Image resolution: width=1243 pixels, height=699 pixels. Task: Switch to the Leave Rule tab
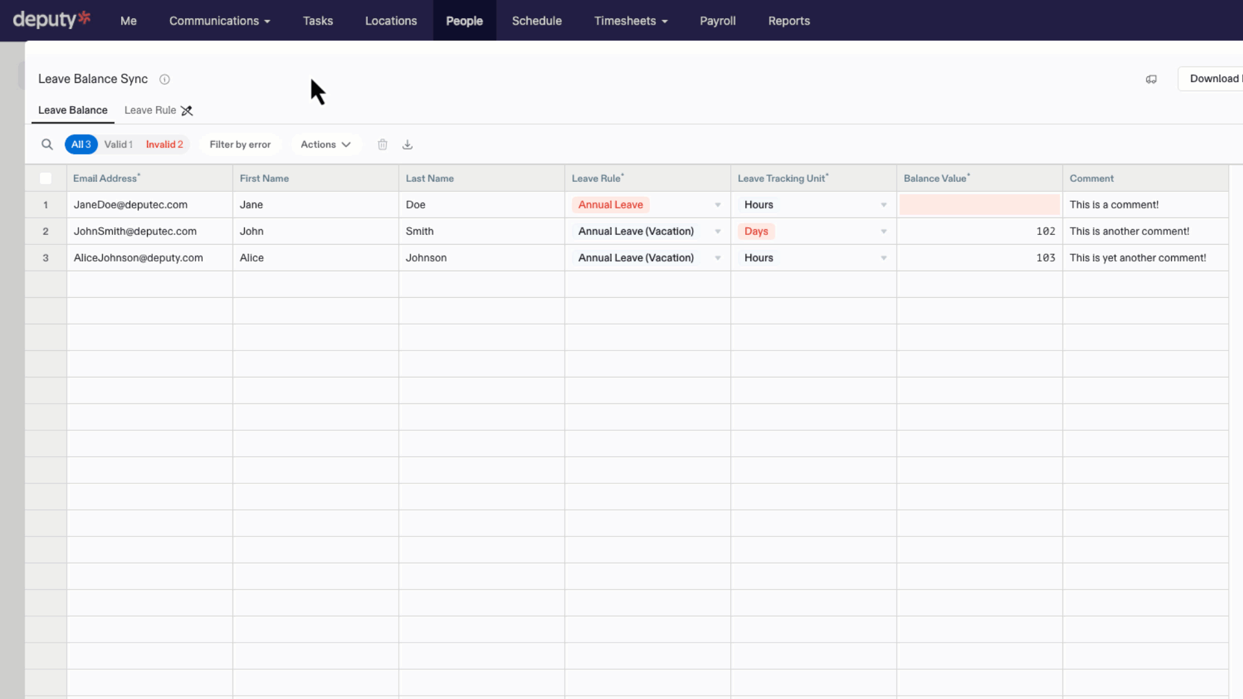tap(150, 110)
